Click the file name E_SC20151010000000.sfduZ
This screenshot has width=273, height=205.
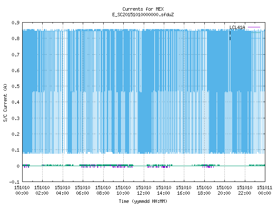143,15
